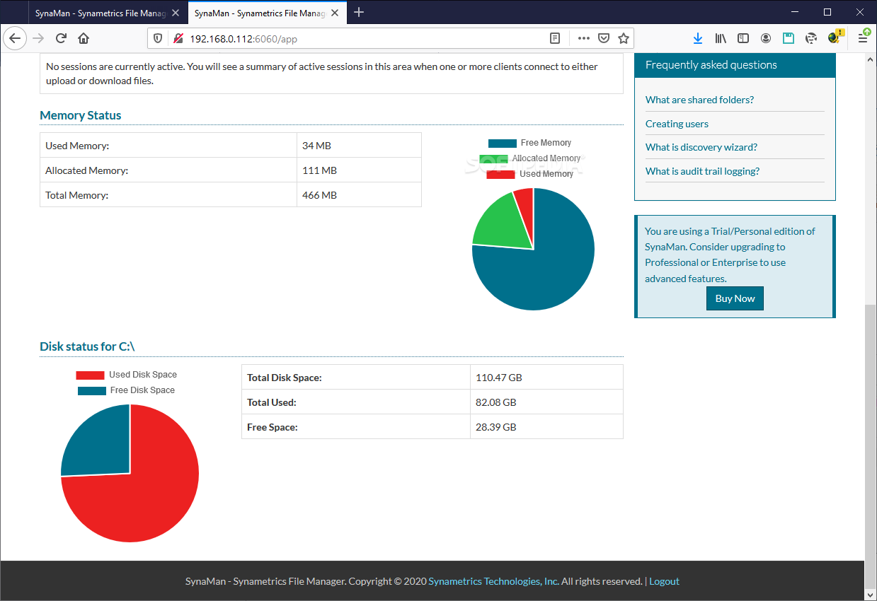This screenshot has height=601, width=877.
Task: Open a new browser tab
Action: [x=359, y=12]
